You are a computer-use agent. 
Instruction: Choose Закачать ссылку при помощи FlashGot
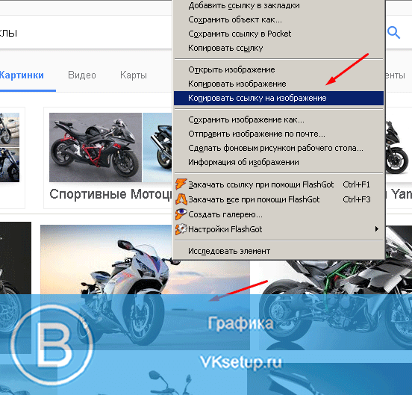tap(279, 184)
